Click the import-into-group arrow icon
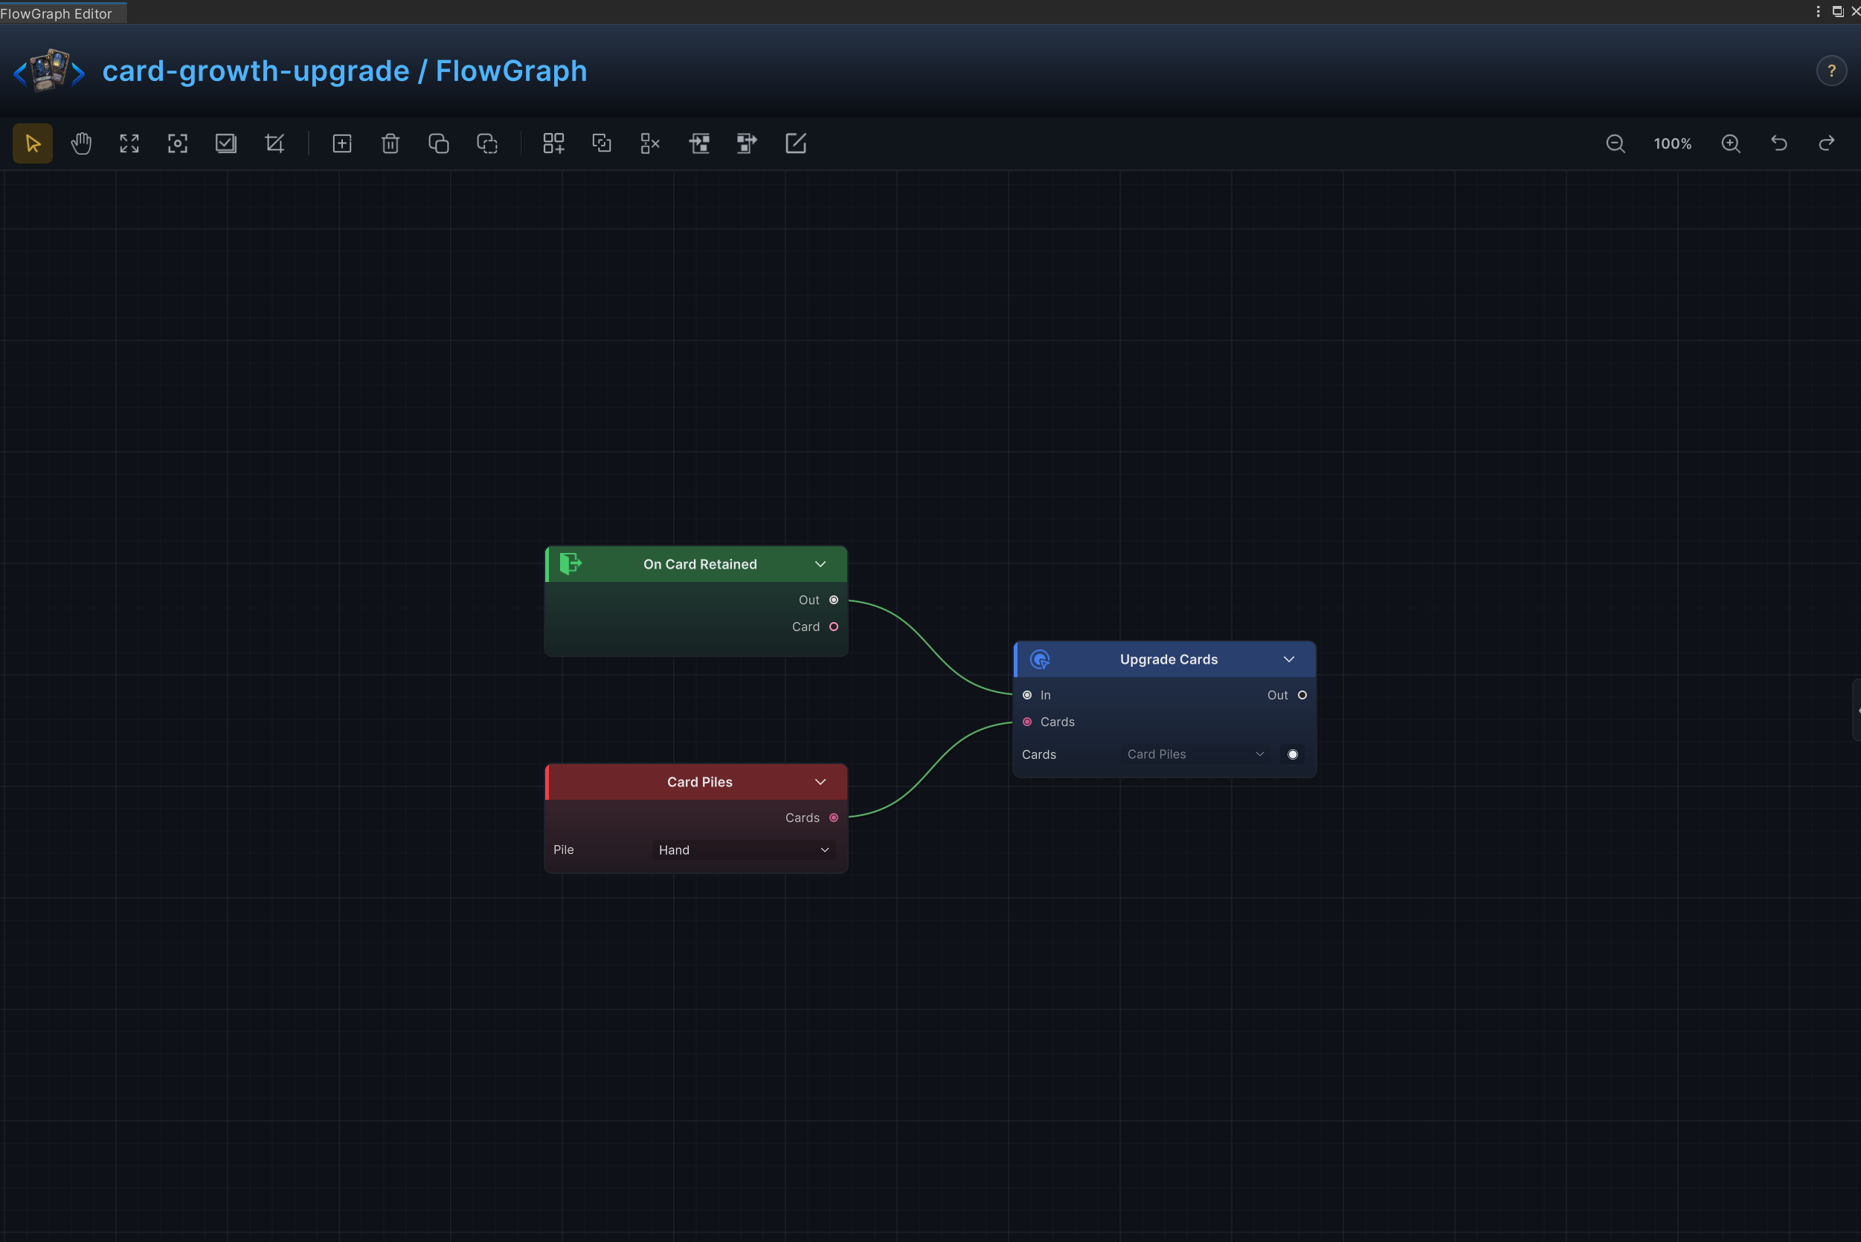1861x1242 pixels. 699,143
